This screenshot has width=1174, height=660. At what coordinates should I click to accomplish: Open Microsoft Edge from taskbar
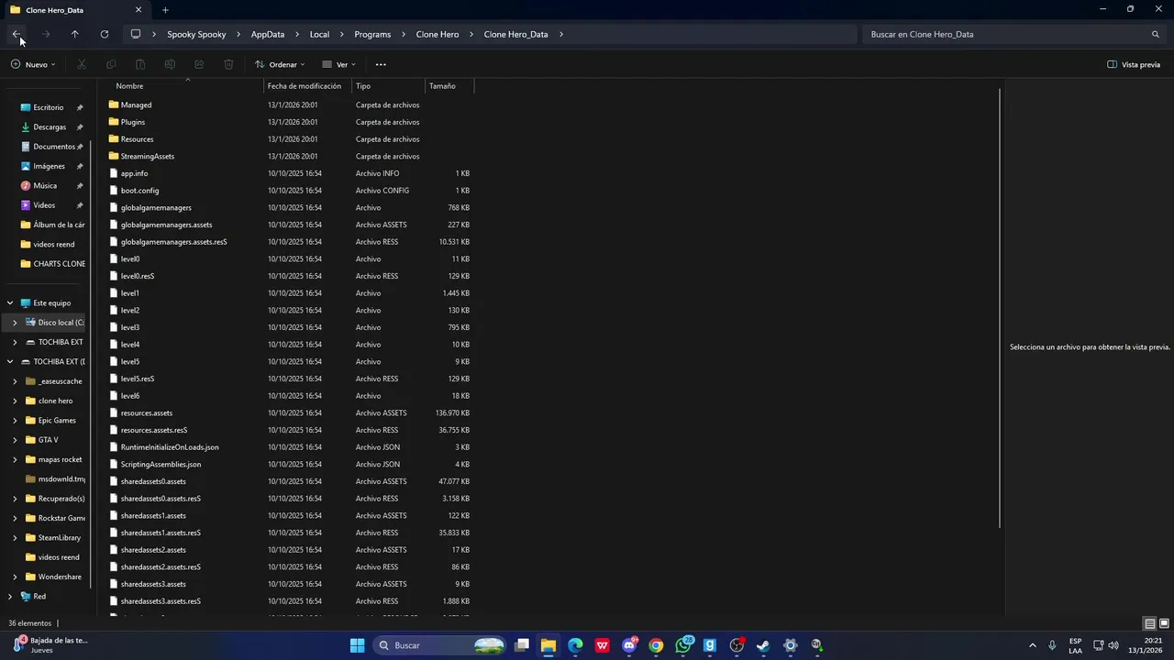[575, 645]
